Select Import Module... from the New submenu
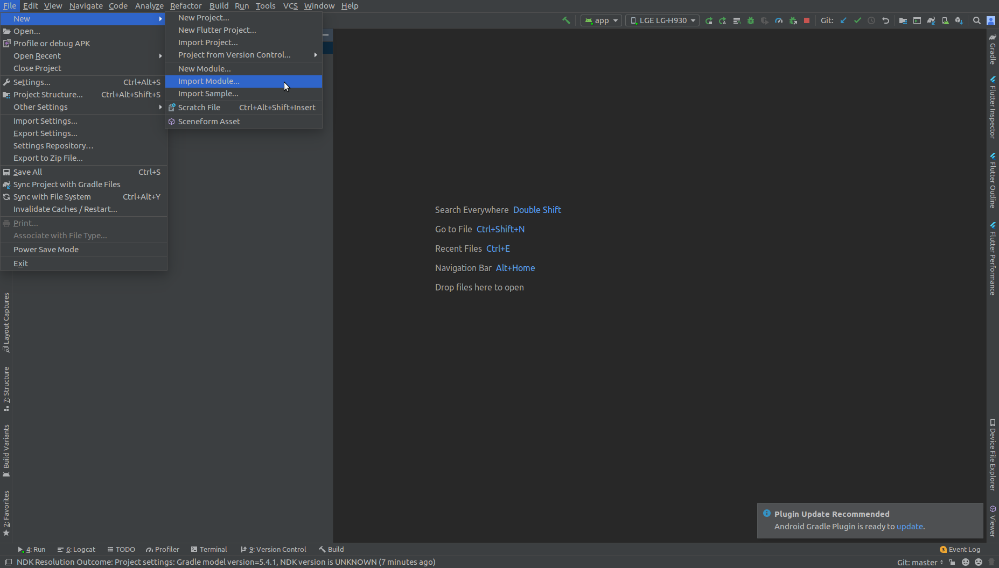 (243, 81)
